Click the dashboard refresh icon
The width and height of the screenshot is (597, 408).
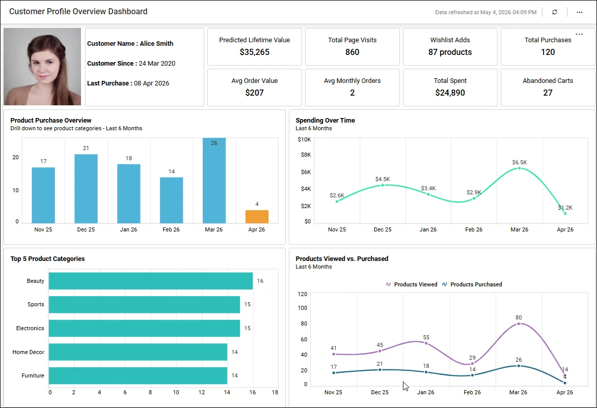tap(555, 12)
